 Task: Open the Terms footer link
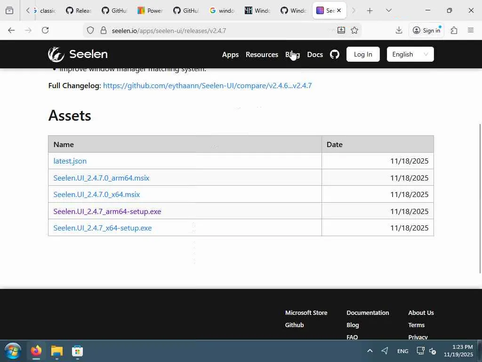[x=416, y=325]
